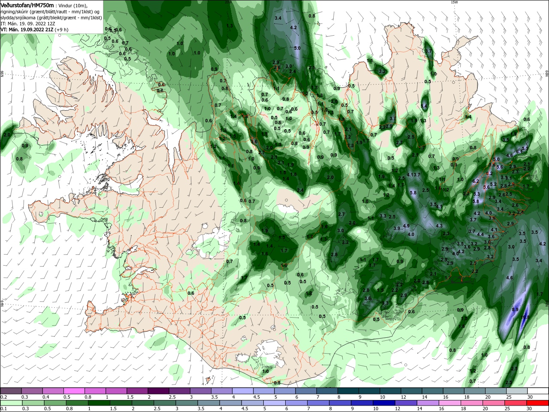Click the 'Veðurstofan/HM750m' title text
Viewport: 549px width, 412px height.
point(27,5)
